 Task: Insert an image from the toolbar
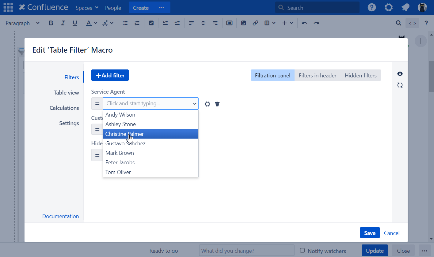point(243,23)
